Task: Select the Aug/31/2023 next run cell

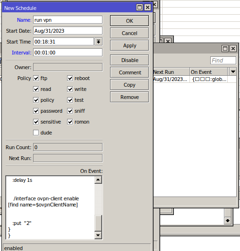Action: (x=171, y=79)
